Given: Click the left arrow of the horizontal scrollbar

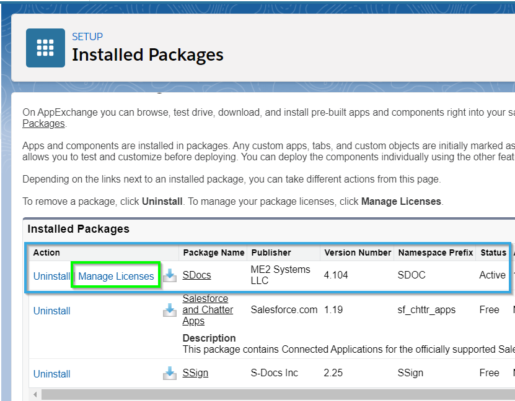Looking at the screenshot, I should [35, 394].
